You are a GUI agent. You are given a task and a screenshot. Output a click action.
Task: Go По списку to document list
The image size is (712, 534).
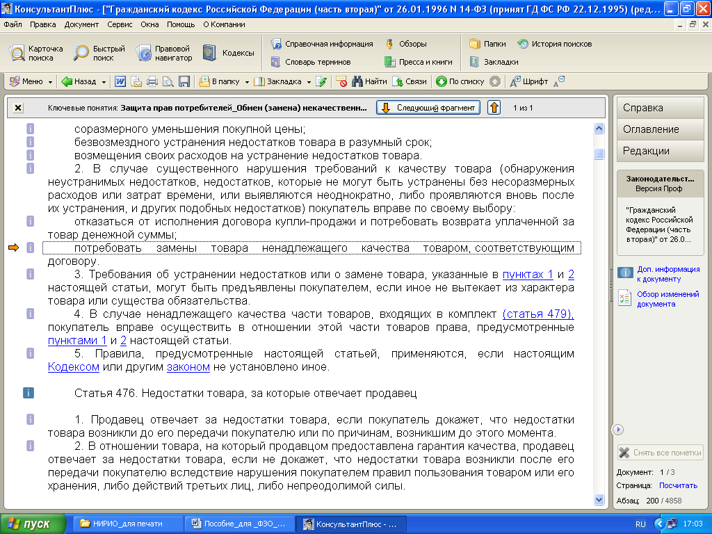460,81
